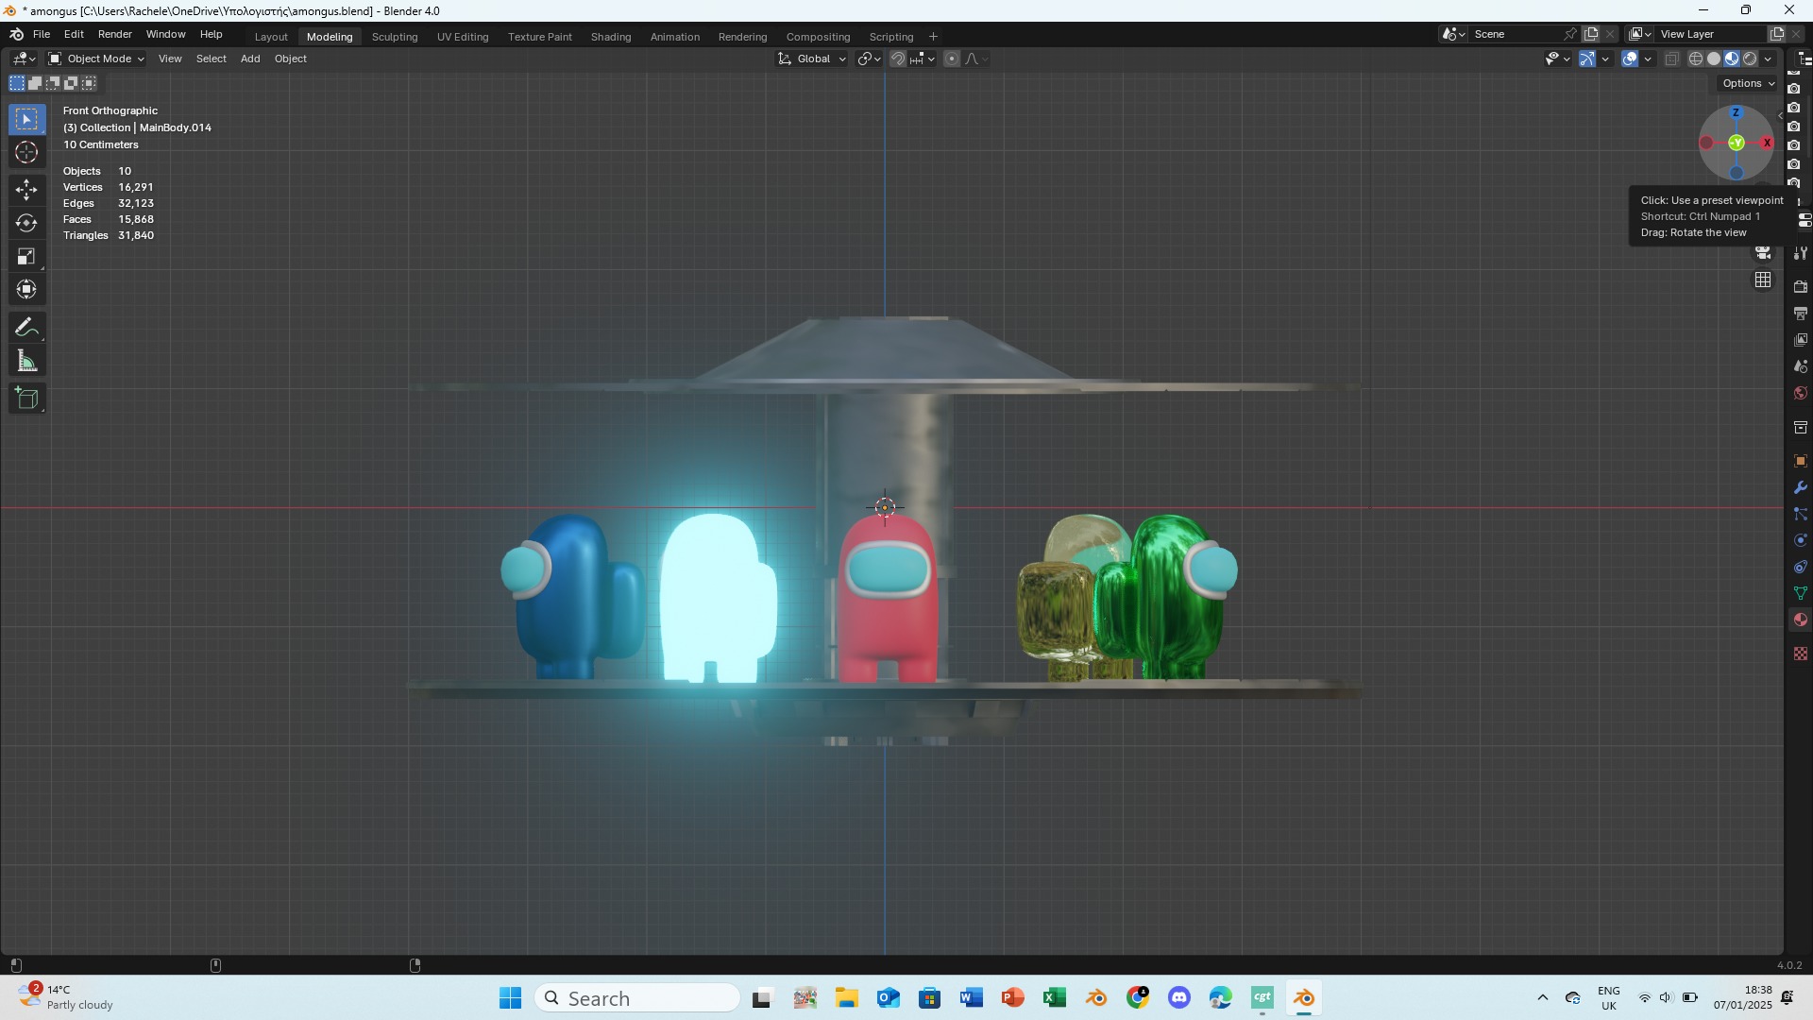Image resolution: width=1813 pixels, height=1020 pixels.
Task: Select the Transform tool
Action: [26, 289]
